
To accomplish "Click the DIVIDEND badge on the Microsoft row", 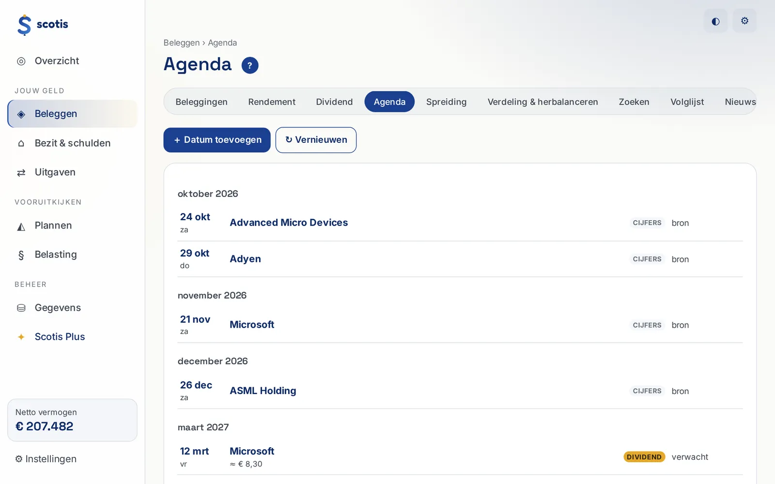I will coord(644,457).
